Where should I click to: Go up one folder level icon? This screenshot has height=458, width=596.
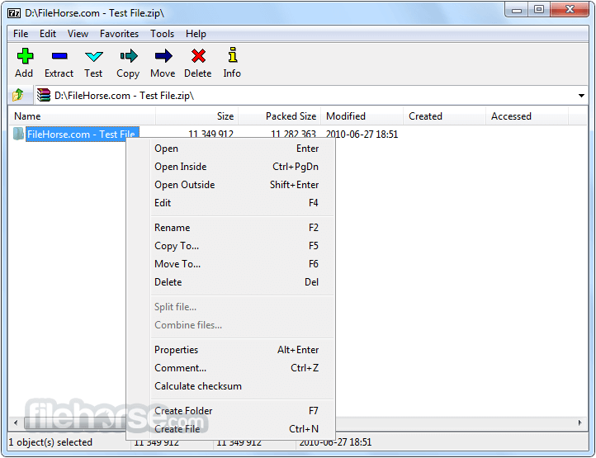coord(18,95)
